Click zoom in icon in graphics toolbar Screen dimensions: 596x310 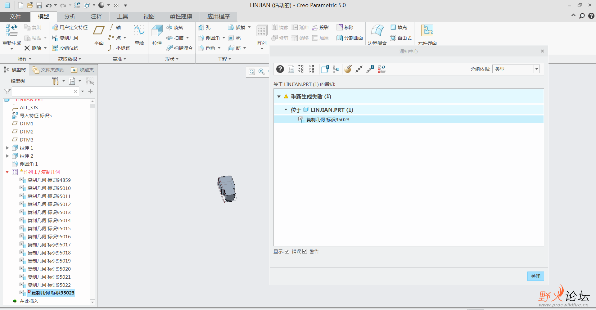(x=262, y=72)
